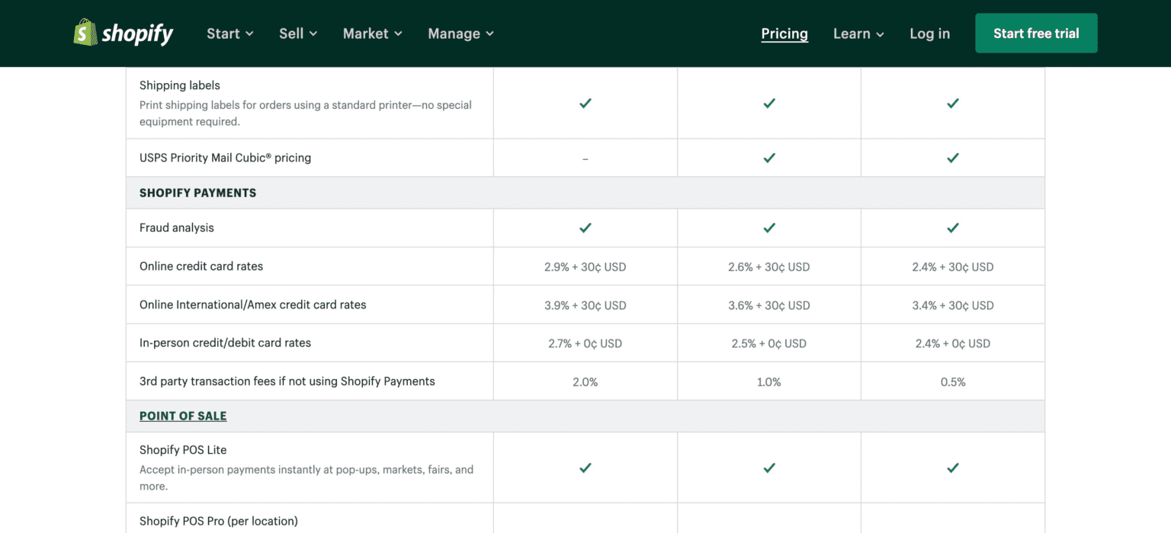The height and width of the screenshot is (533, 1171).
Task: Select the 2.9% + 30¢ USD rate cell
Action: click(585, 266)
